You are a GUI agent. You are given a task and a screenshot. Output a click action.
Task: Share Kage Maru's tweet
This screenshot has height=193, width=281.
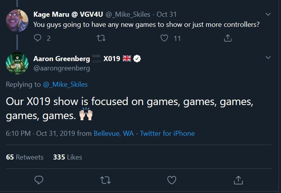tap(228, 38)
